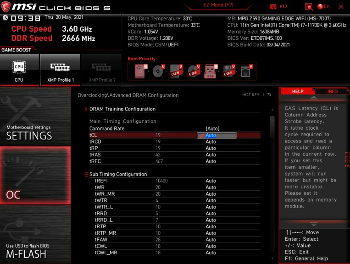
Task: Switch to the INFO tab
Action: (x=333, y=91)
